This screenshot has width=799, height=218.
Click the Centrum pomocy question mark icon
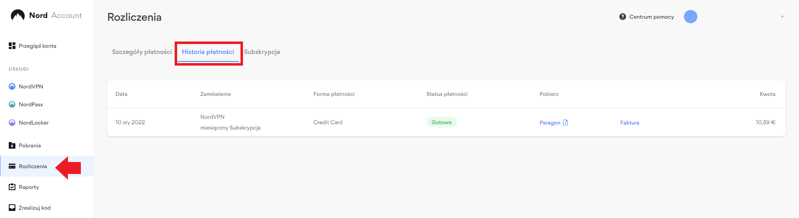tap(623, 17)
